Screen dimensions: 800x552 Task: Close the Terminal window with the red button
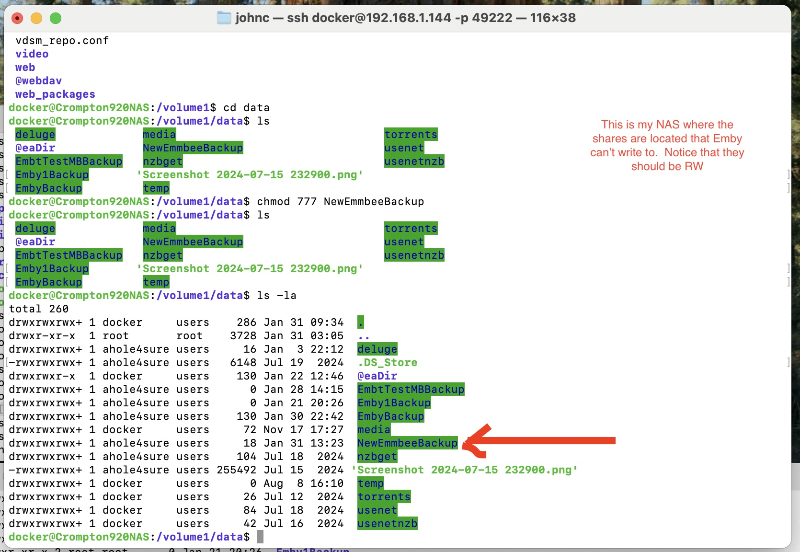pyautogui.click(x=17, y=18)
